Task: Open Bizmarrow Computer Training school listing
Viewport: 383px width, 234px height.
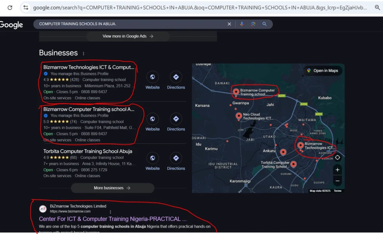Action: [x=89, y=109]
